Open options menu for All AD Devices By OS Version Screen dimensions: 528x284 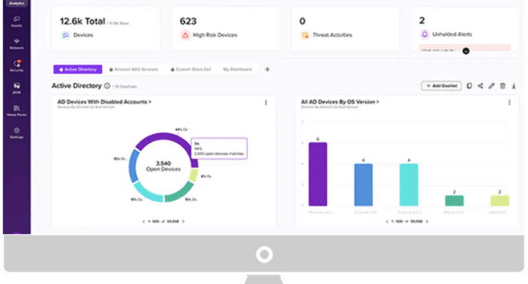point(510,102)
